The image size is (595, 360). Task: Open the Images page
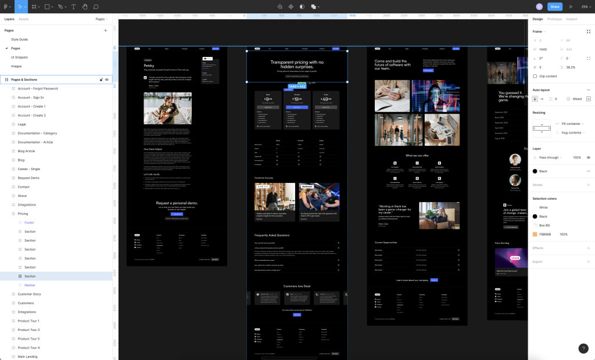16,66
